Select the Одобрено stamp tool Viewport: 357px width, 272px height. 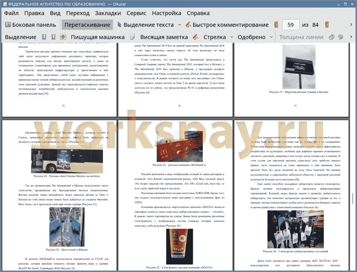[251, 37]
